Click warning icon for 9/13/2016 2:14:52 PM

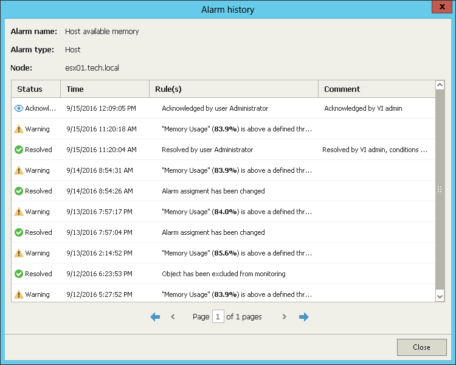[x=19, y=253]
